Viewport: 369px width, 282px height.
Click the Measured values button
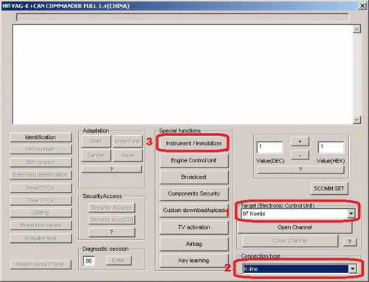(41, 225)
